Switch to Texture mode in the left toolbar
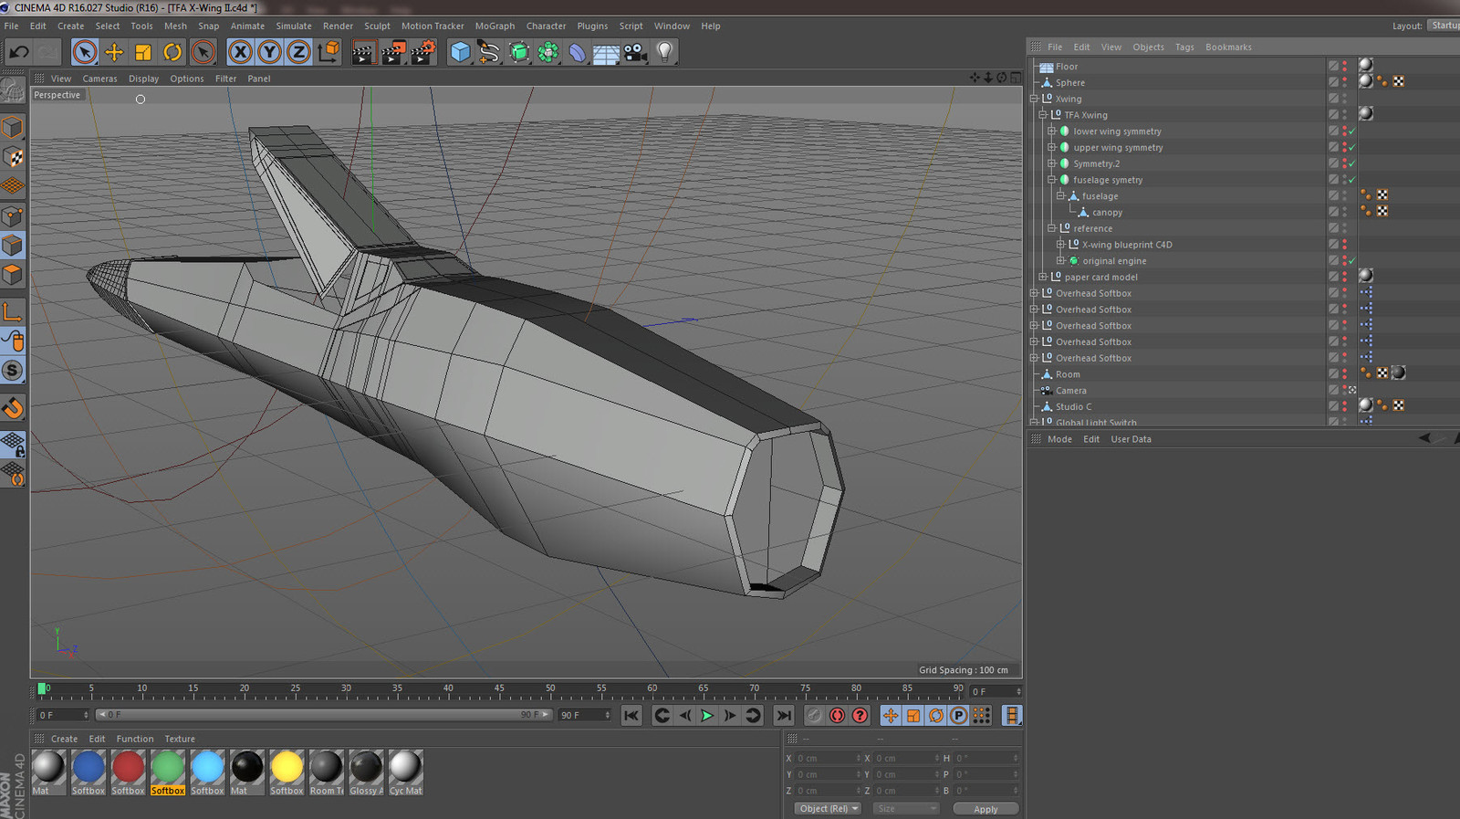 [x=13, y=157]
